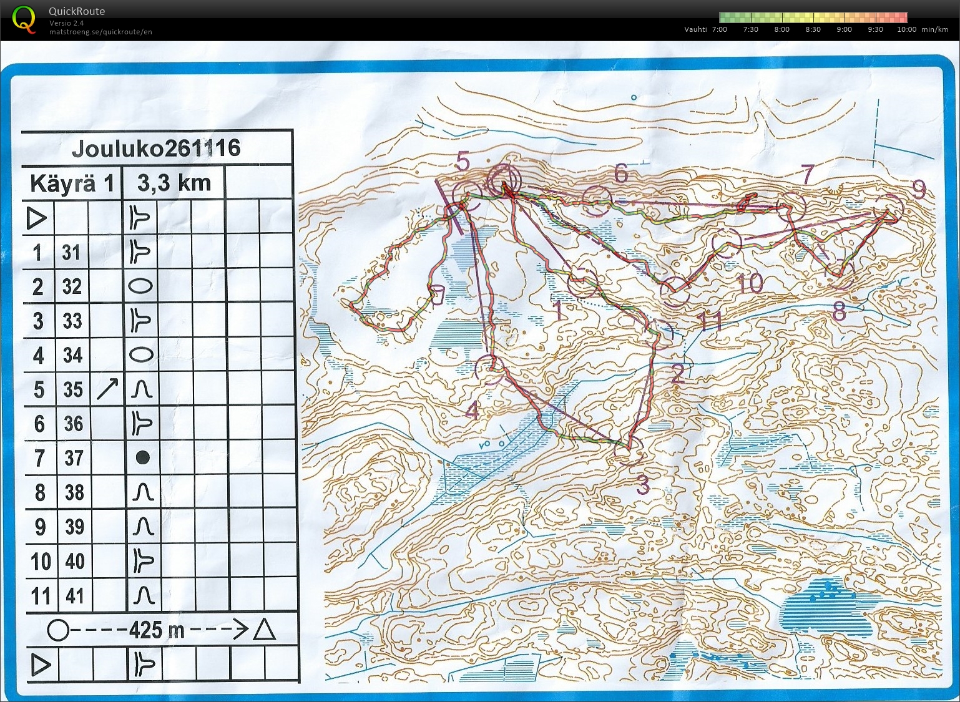Click control number 6 label on the map

coord(620,173)
